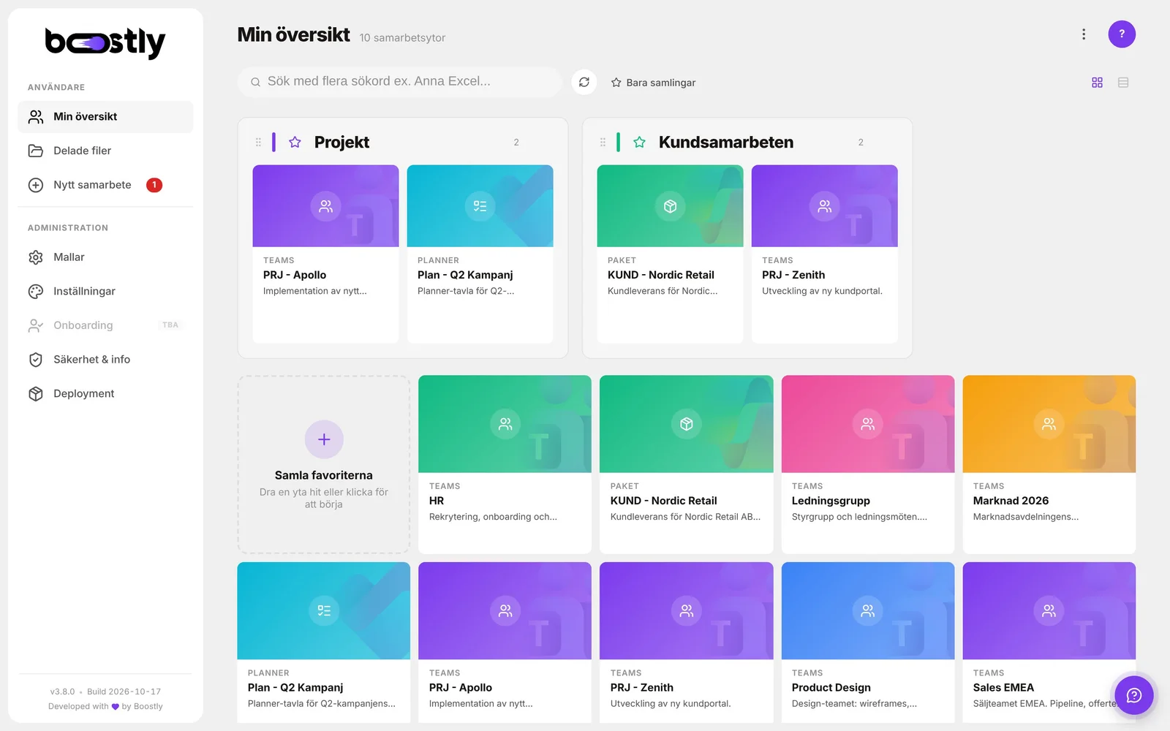Click the refresh icon next to search

(x=584, y=83)
